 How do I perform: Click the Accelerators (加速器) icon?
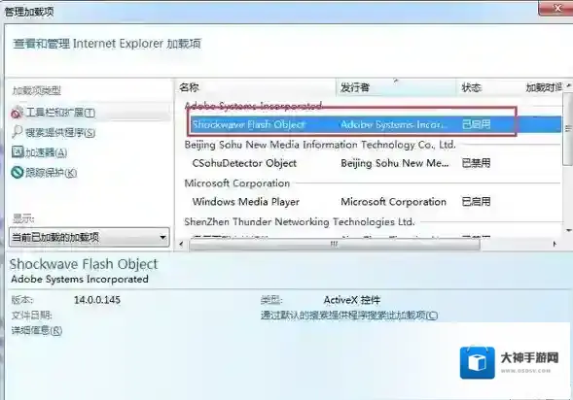coord(18,151)
